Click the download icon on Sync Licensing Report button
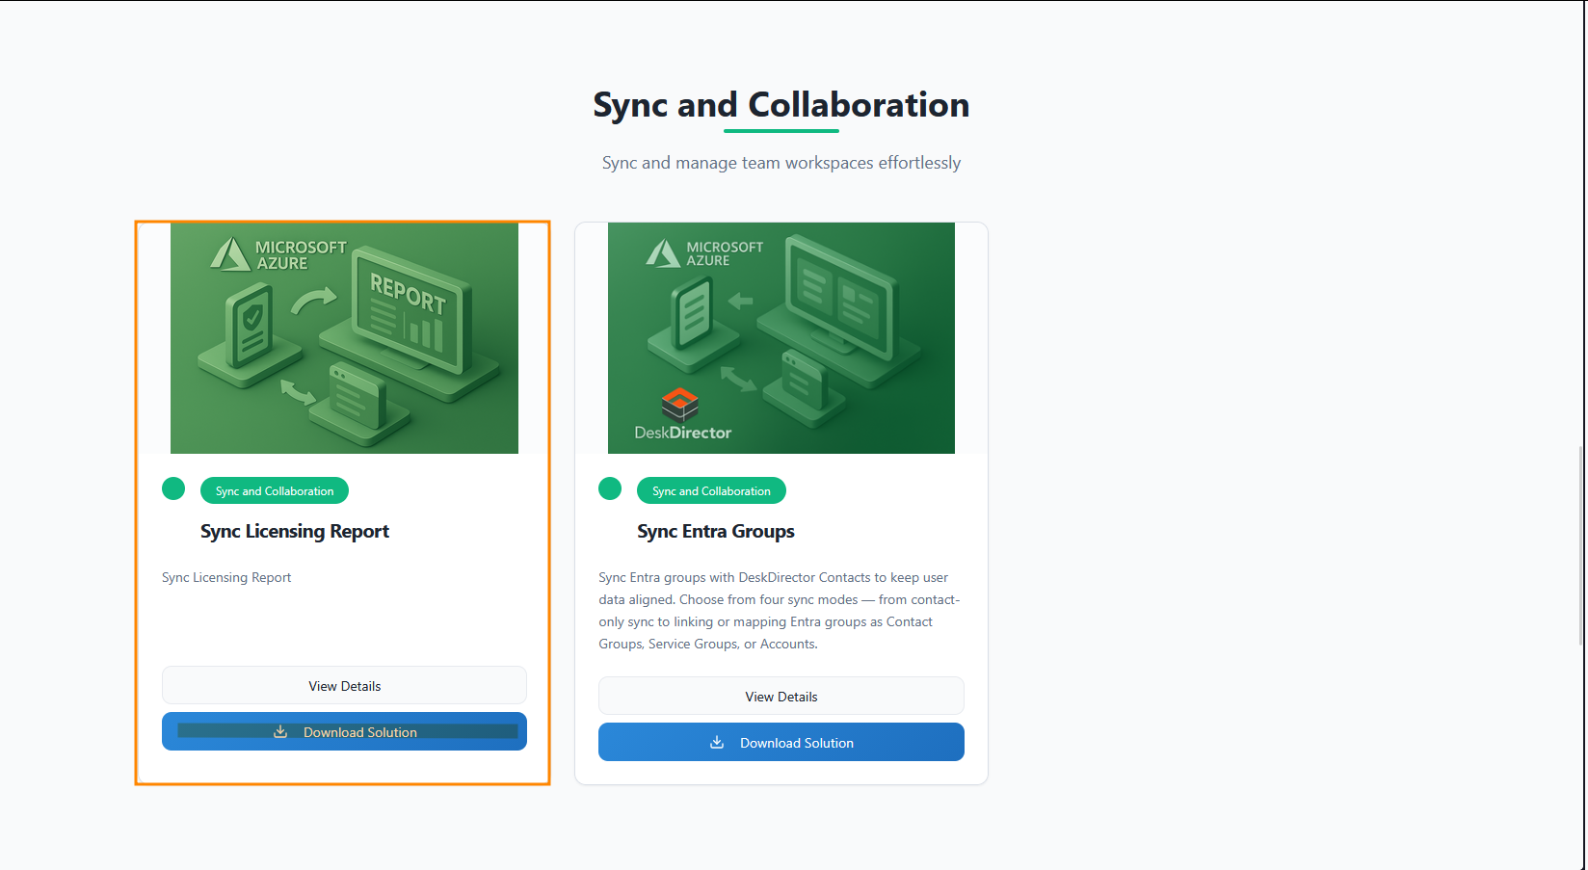This screenshot has height=870, width=1588. point(280,731)
